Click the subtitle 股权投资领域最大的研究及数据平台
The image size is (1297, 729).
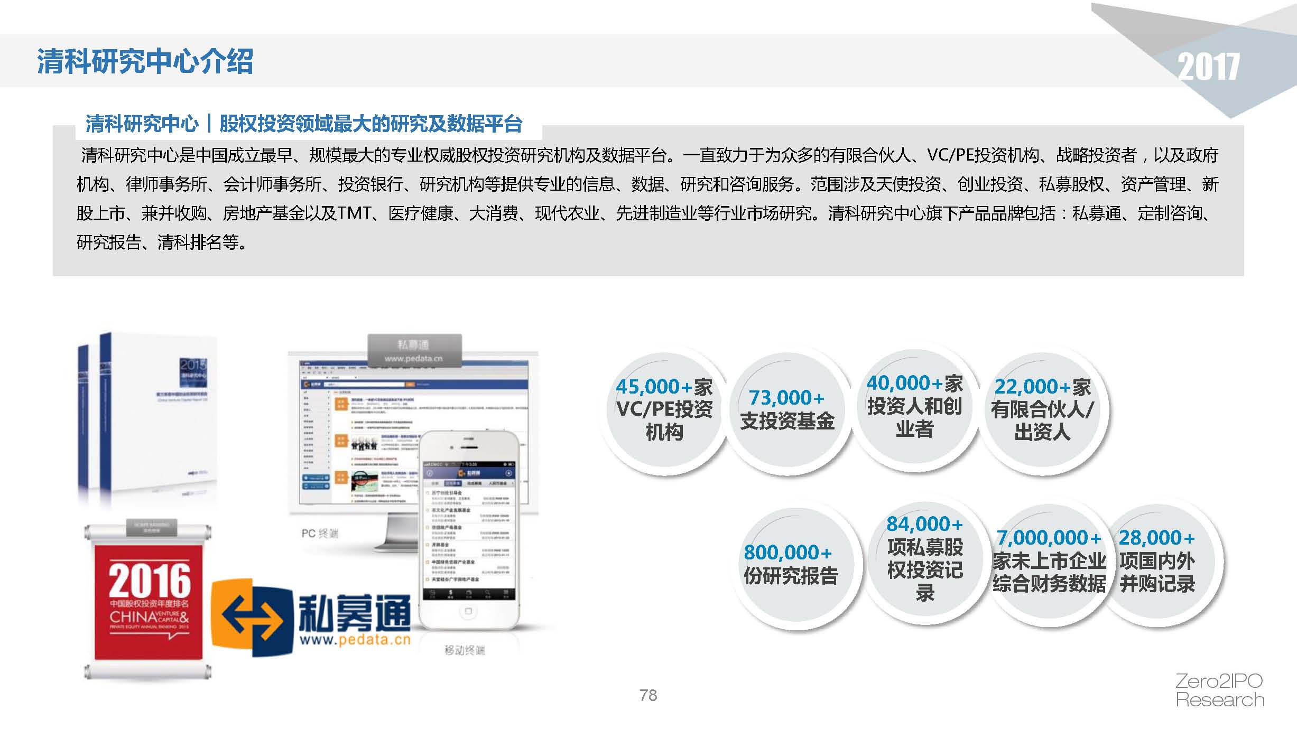point(370,124)
